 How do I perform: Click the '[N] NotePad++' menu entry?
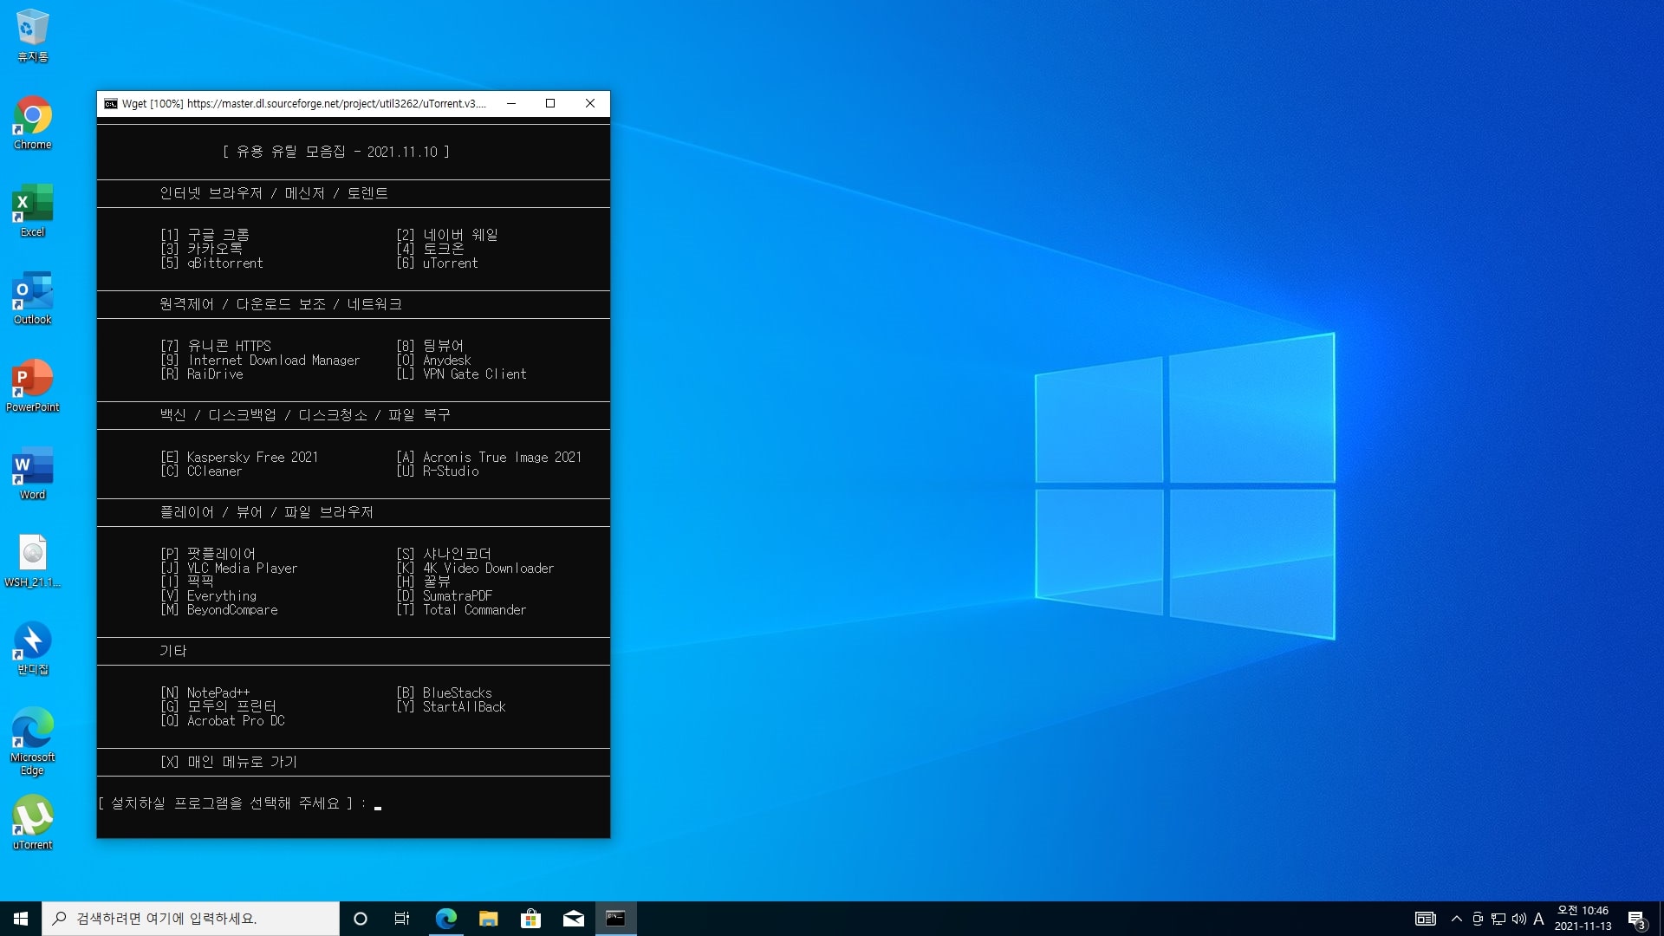(x=205, y=692)
